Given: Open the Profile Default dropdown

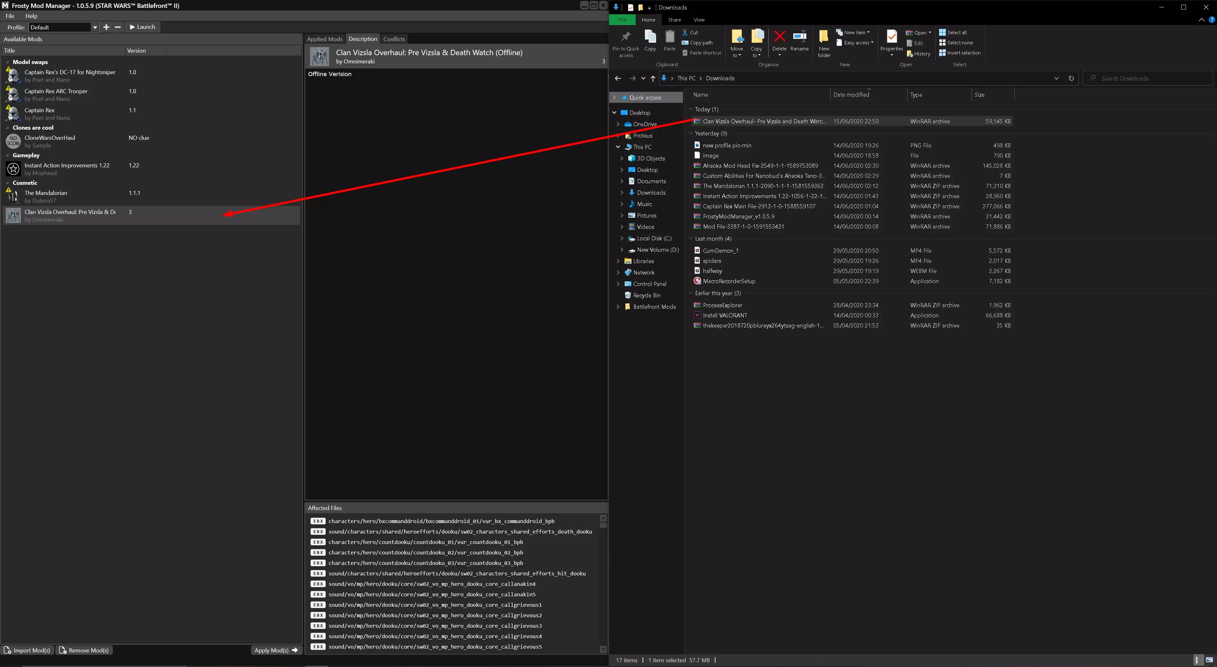Looking at the screenshot, I should point(94,27).
